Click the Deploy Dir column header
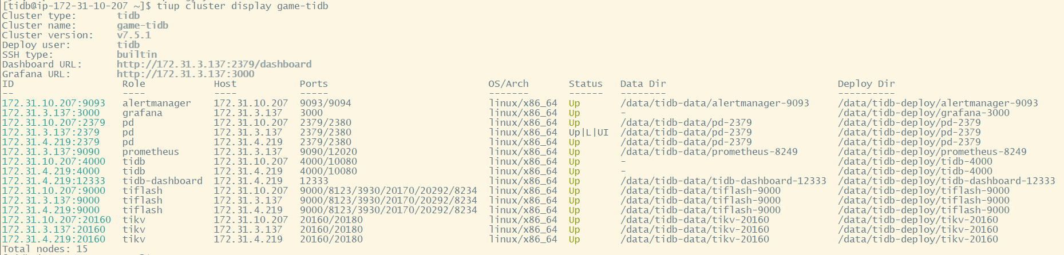 pos(867,83)
